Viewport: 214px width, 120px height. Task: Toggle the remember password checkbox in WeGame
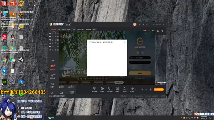[x=130, y=66]
